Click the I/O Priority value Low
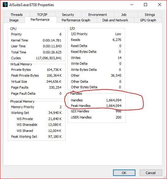This screenshot has height=179, width=167. point(118,34)
